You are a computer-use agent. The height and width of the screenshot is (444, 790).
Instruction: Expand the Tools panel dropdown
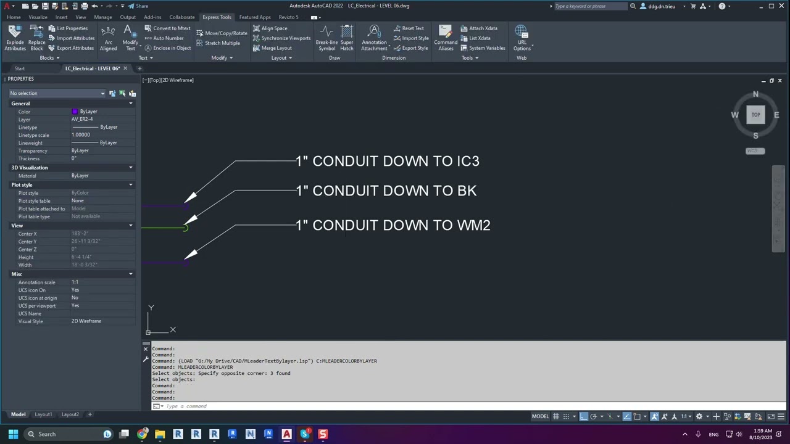(470, 58)
